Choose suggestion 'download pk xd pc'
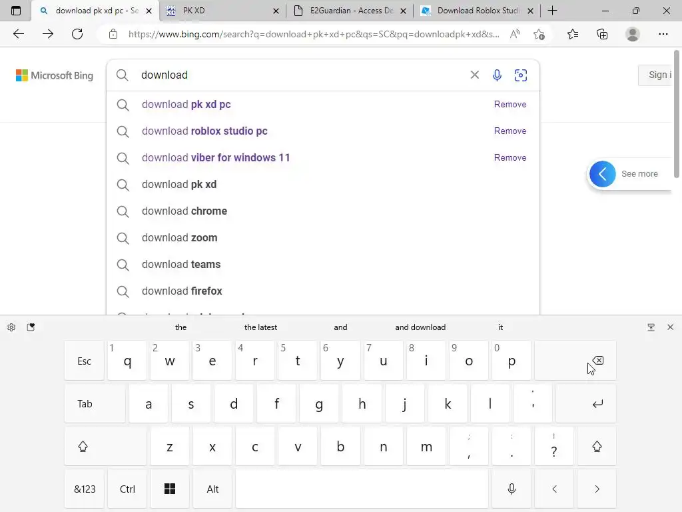Screen dimensions: 682x512 pos(323,105)
